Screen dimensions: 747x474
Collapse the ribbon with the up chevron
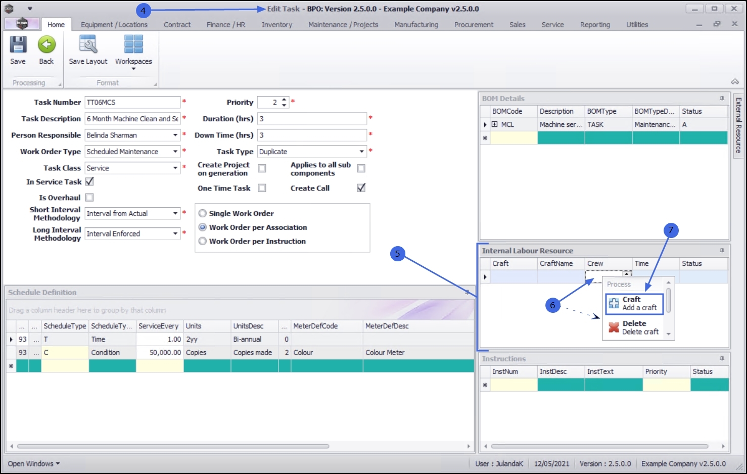click(x=735, y=81)
